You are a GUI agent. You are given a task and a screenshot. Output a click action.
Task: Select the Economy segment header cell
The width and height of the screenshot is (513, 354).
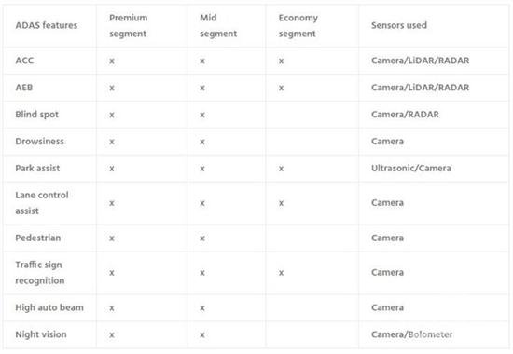(x=298, y=25)
